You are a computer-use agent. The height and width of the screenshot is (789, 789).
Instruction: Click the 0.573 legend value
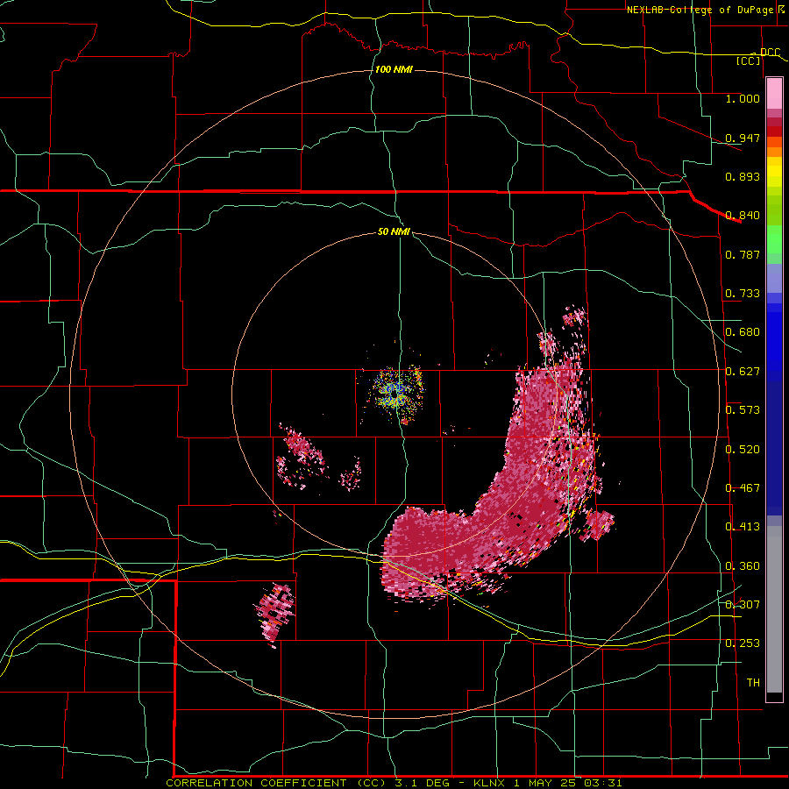tap(743, 410)
